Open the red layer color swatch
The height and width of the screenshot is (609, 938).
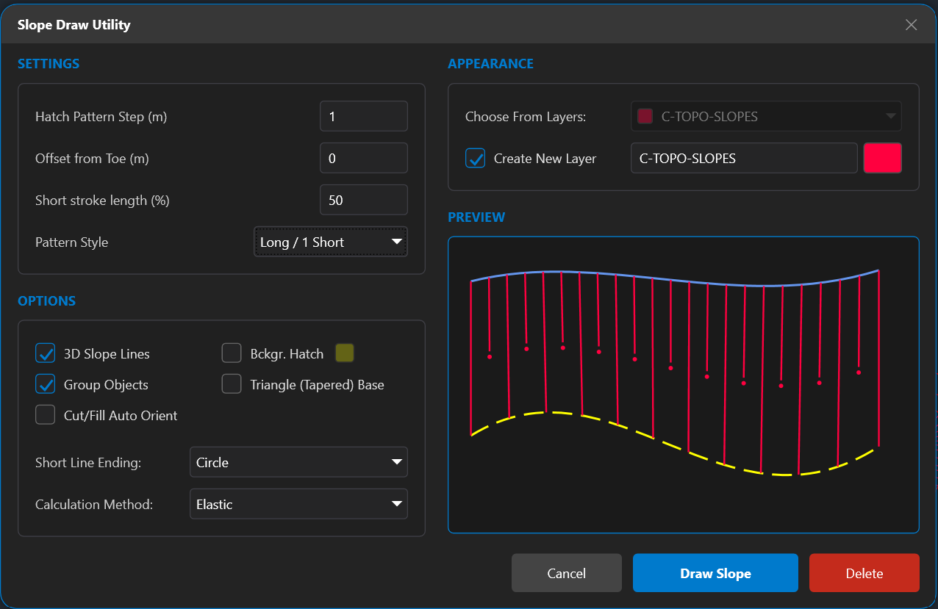(883, 158)
